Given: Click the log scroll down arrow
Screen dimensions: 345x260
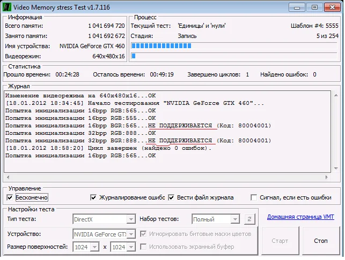Looking at the screenshot, I should pos(336,169).
